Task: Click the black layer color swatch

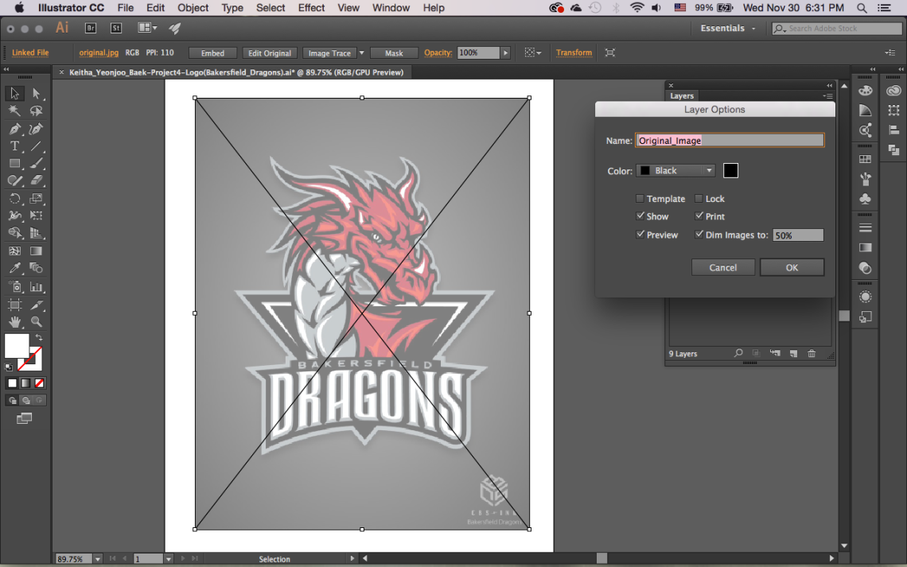Action: (730, 170)
